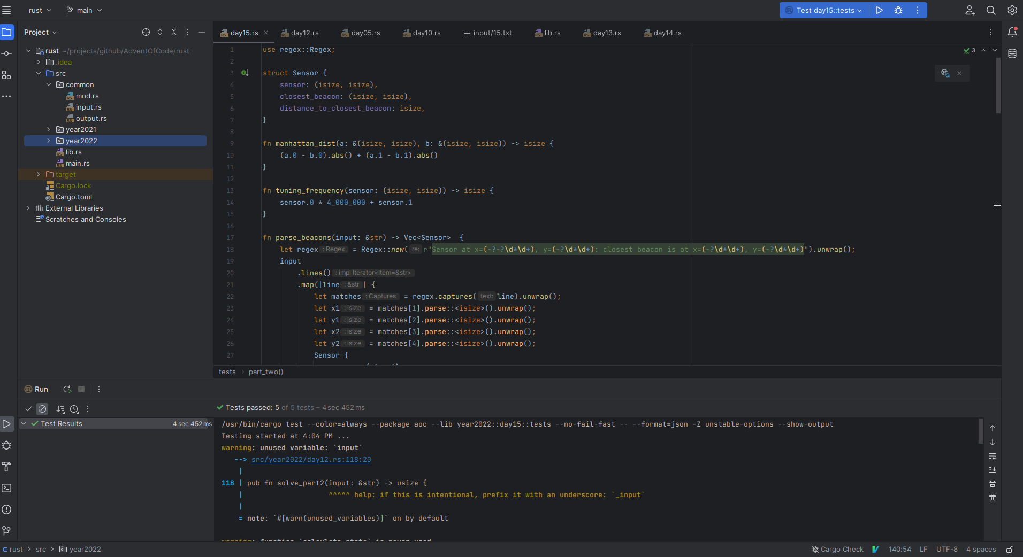Image resolution: width=1023 pixels, height=557 pixels.
Task: Click the clear console trash icon
Action: tap(993, 498)
